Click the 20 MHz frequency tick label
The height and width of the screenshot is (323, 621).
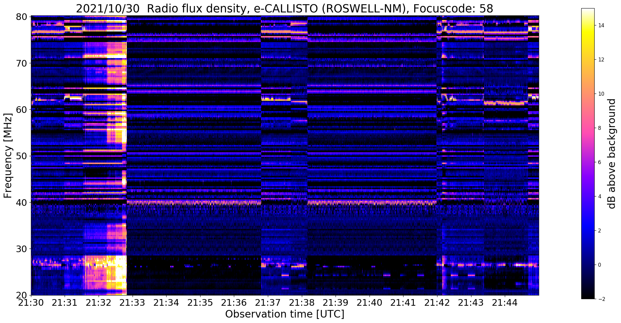click(x=21, y=295)
